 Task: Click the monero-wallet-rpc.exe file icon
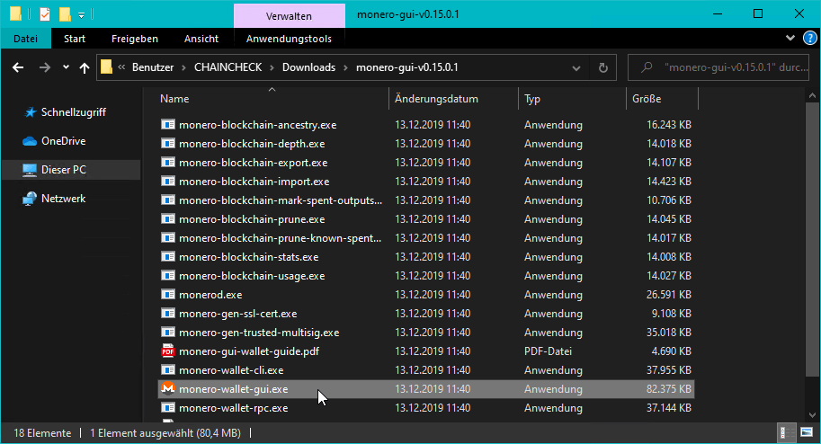(x=167, y=407)
